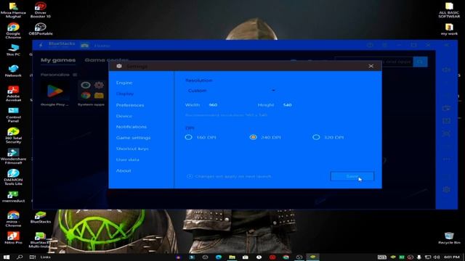Expand the Resolution Custom dropdown
The height and width of the screenshot is (261, 465).
point(231,91)
